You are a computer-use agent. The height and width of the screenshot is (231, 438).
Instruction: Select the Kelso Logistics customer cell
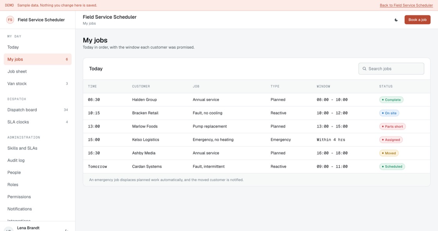tap(145, 140)
